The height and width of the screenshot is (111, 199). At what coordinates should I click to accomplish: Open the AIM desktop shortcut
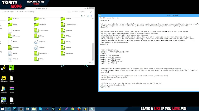point(4,68)
